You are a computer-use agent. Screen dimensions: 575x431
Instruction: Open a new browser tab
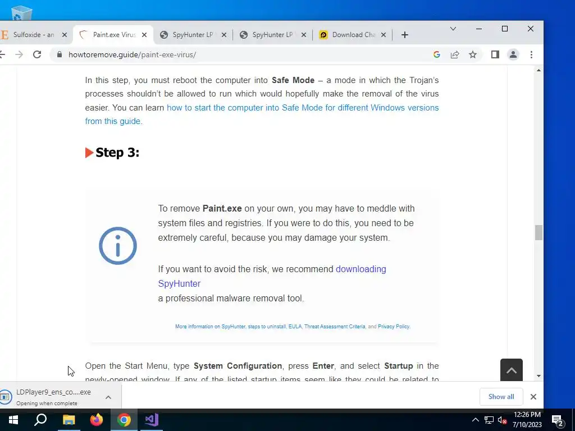(x=404, y=35)
